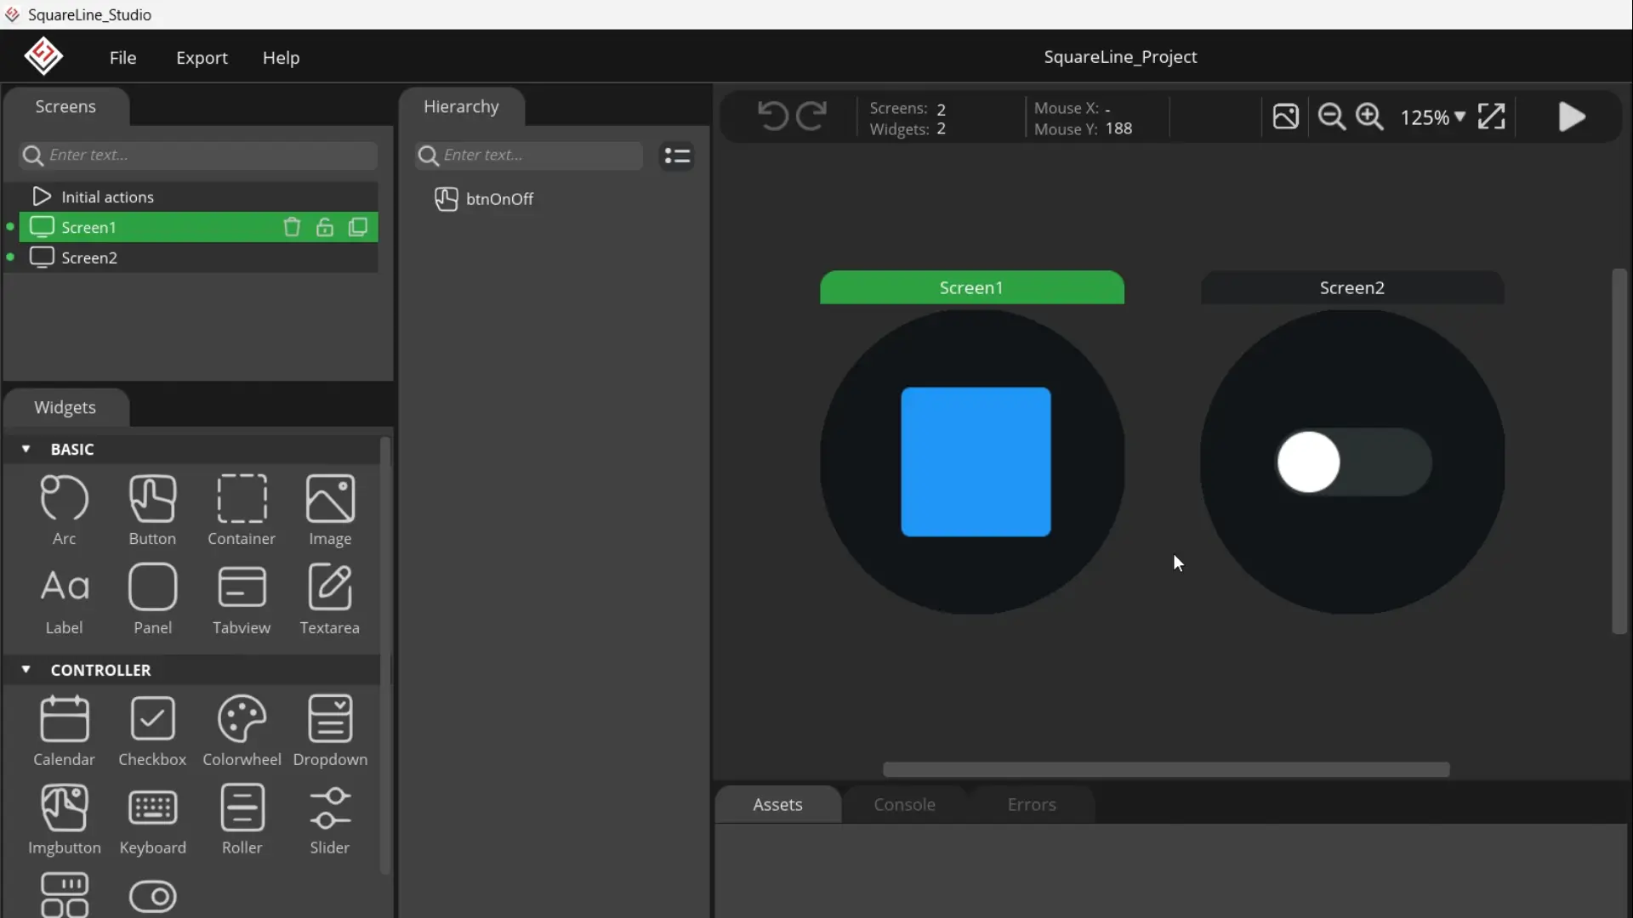Select the Arc widget

pos(64,510)
